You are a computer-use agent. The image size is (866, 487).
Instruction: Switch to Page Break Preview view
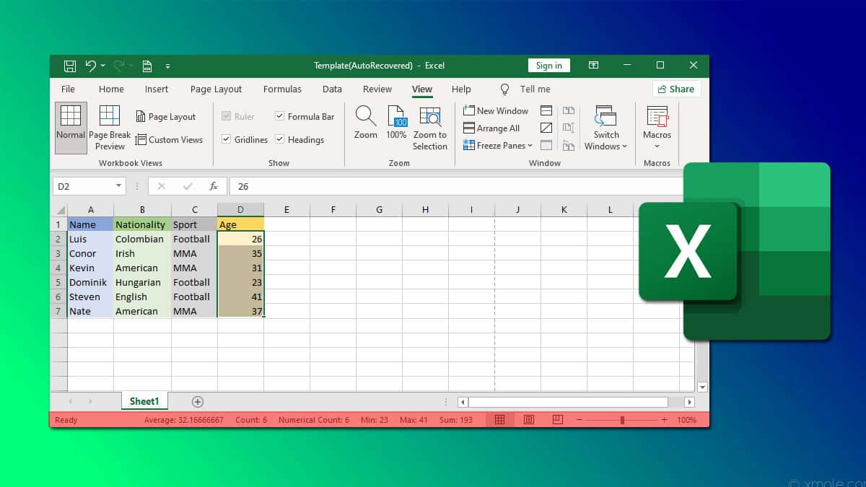click(x=109, y=128)
